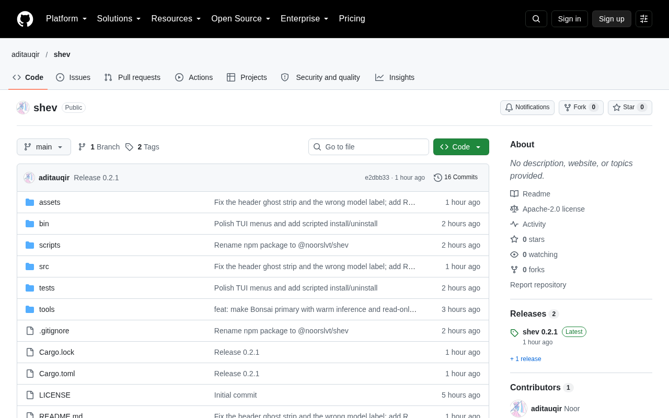Click the Cargo.lock file icon
Screen dimensions: 669x418
(30, 352)
